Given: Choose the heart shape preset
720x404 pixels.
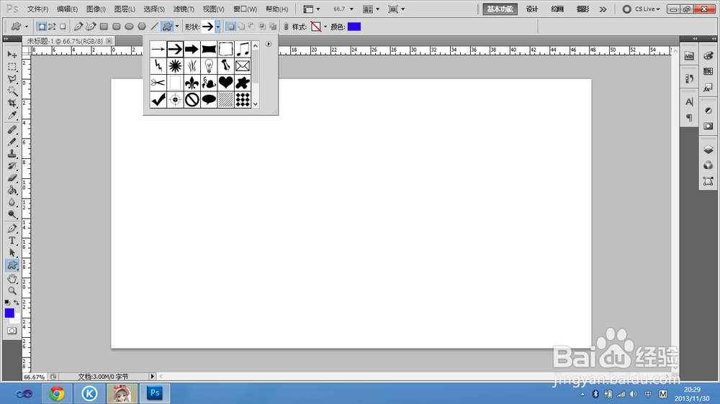Looking at the screenshot, I should (x=225, y=83).
